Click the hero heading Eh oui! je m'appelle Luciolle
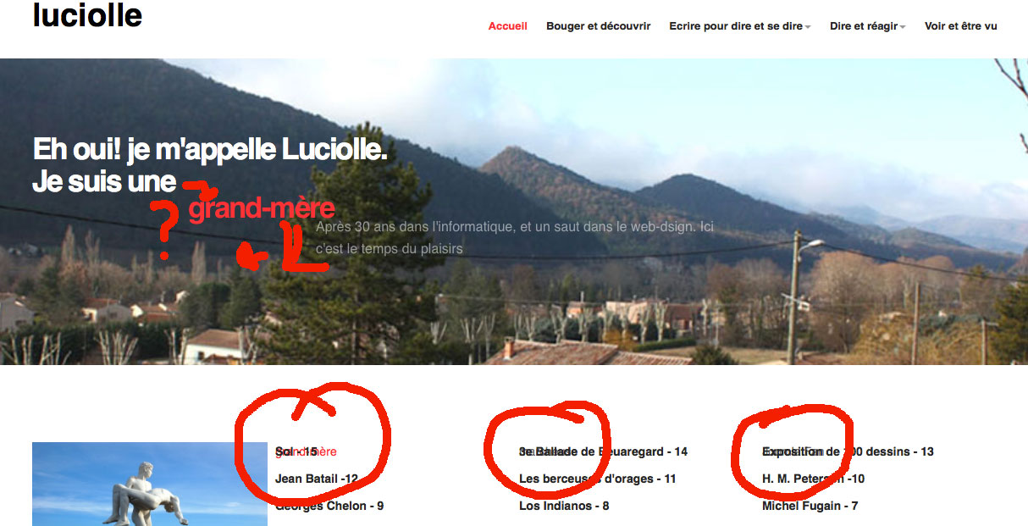 pyautogui.click(x=210, y=150)
